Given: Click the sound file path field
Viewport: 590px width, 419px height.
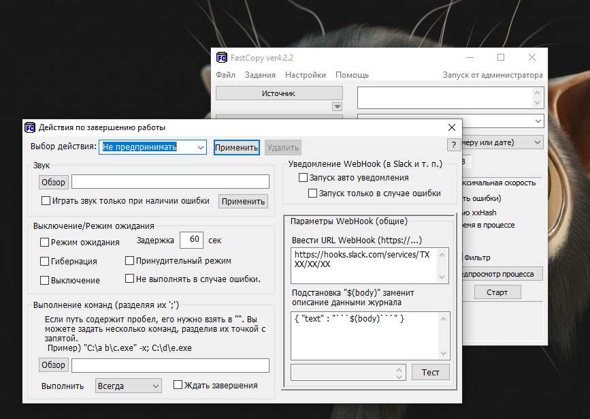Looking at the screenshot, I should click(x=170, y=182).
